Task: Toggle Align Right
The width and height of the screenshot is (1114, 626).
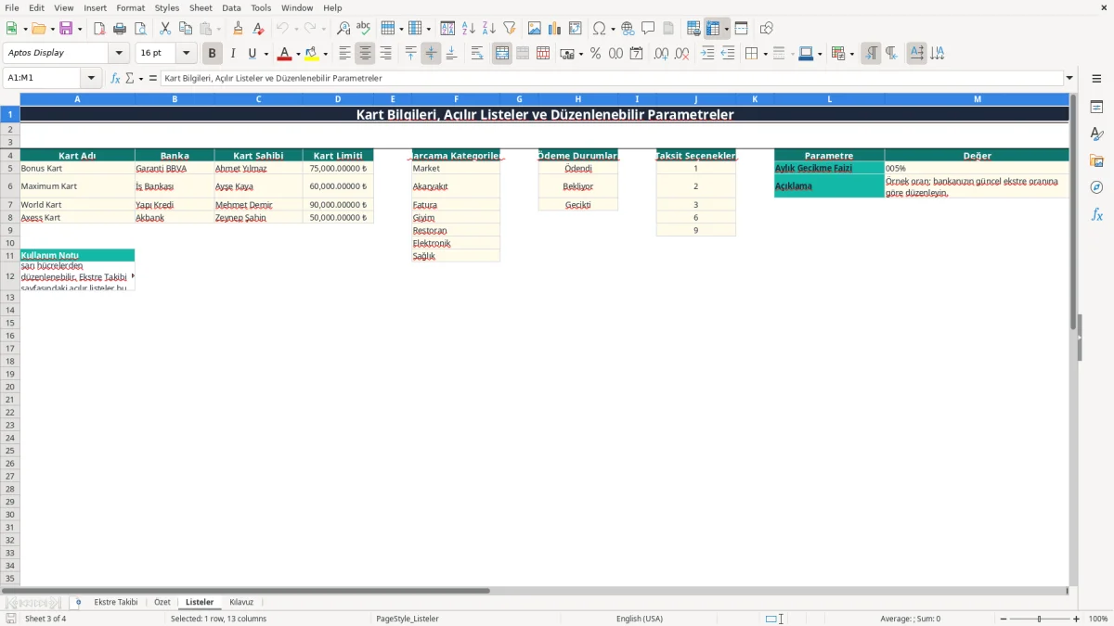Action: point(386,54)
